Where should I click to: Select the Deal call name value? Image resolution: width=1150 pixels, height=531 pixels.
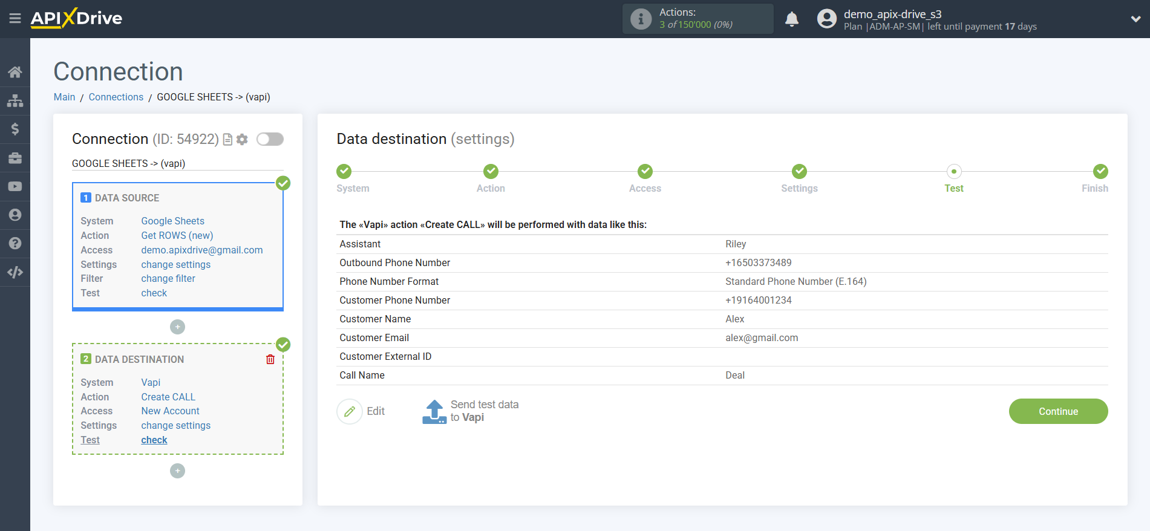[735, 375]
